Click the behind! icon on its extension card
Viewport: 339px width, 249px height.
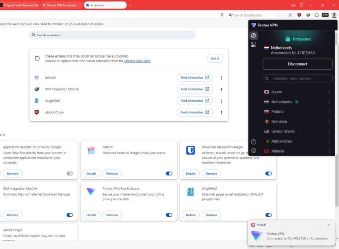click(x=91, y=150)
